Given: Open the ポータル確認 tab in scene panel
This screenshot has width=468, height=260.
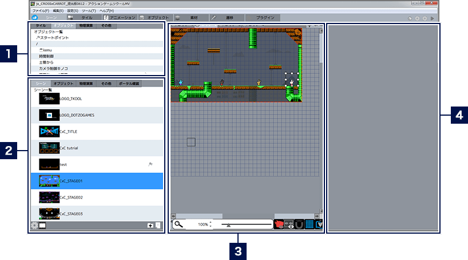Looking at the screenshot, I should tap(128, 84).
